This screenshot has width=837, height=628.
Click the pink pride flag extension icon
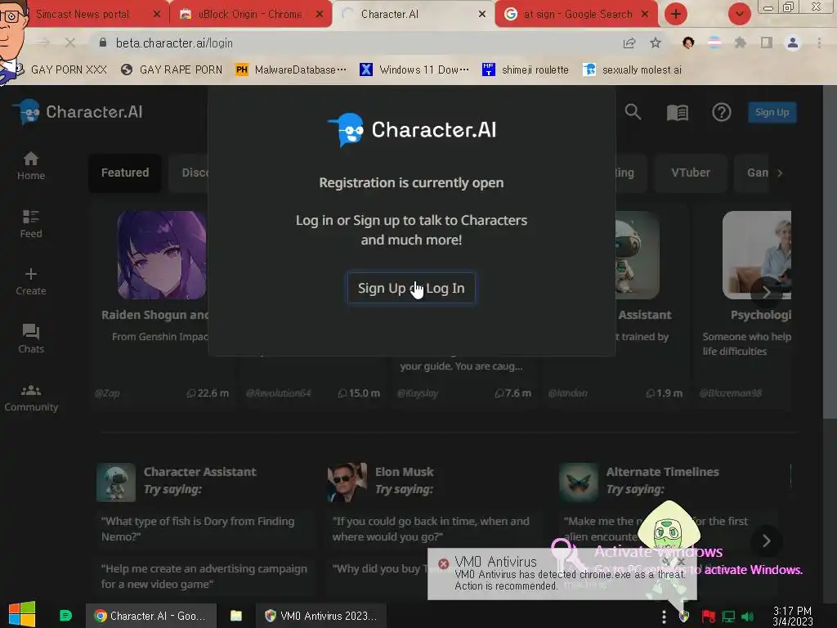pos(714,43)
